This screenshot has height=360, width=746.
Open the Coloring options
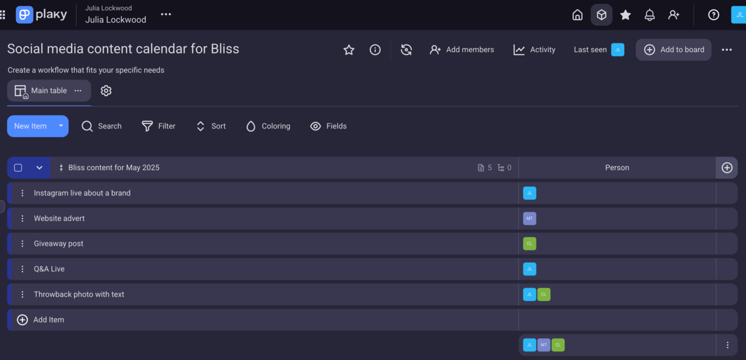tap(268, 126)
